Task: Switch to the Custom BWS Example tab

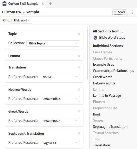Action: (x=23, y=4)
